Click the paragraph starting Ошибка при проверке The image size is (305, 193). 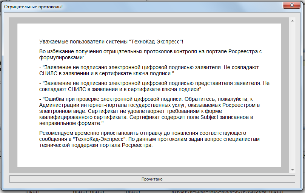pyautogui.click(x=151, y=111)
